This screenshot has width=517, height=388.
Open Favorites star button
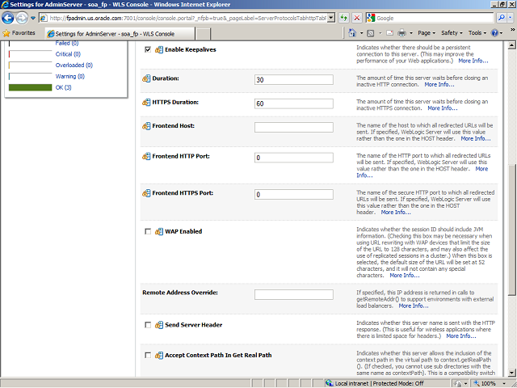click(19, 33)
